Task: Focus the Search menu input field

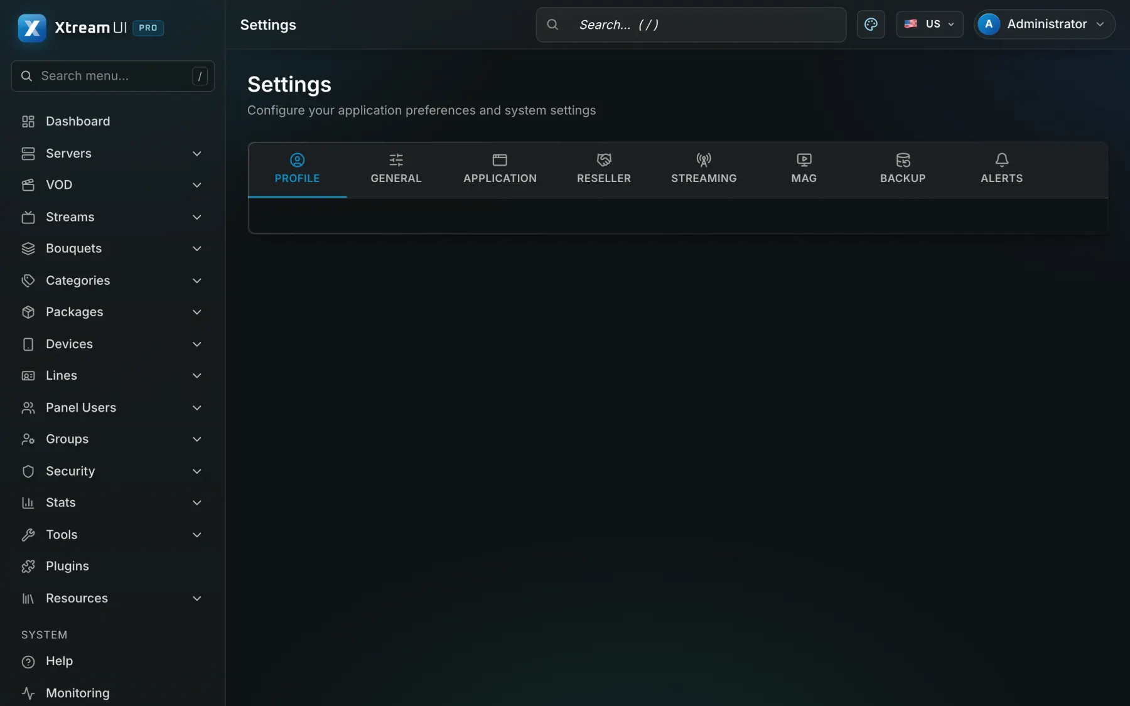Action: point(113,76)
